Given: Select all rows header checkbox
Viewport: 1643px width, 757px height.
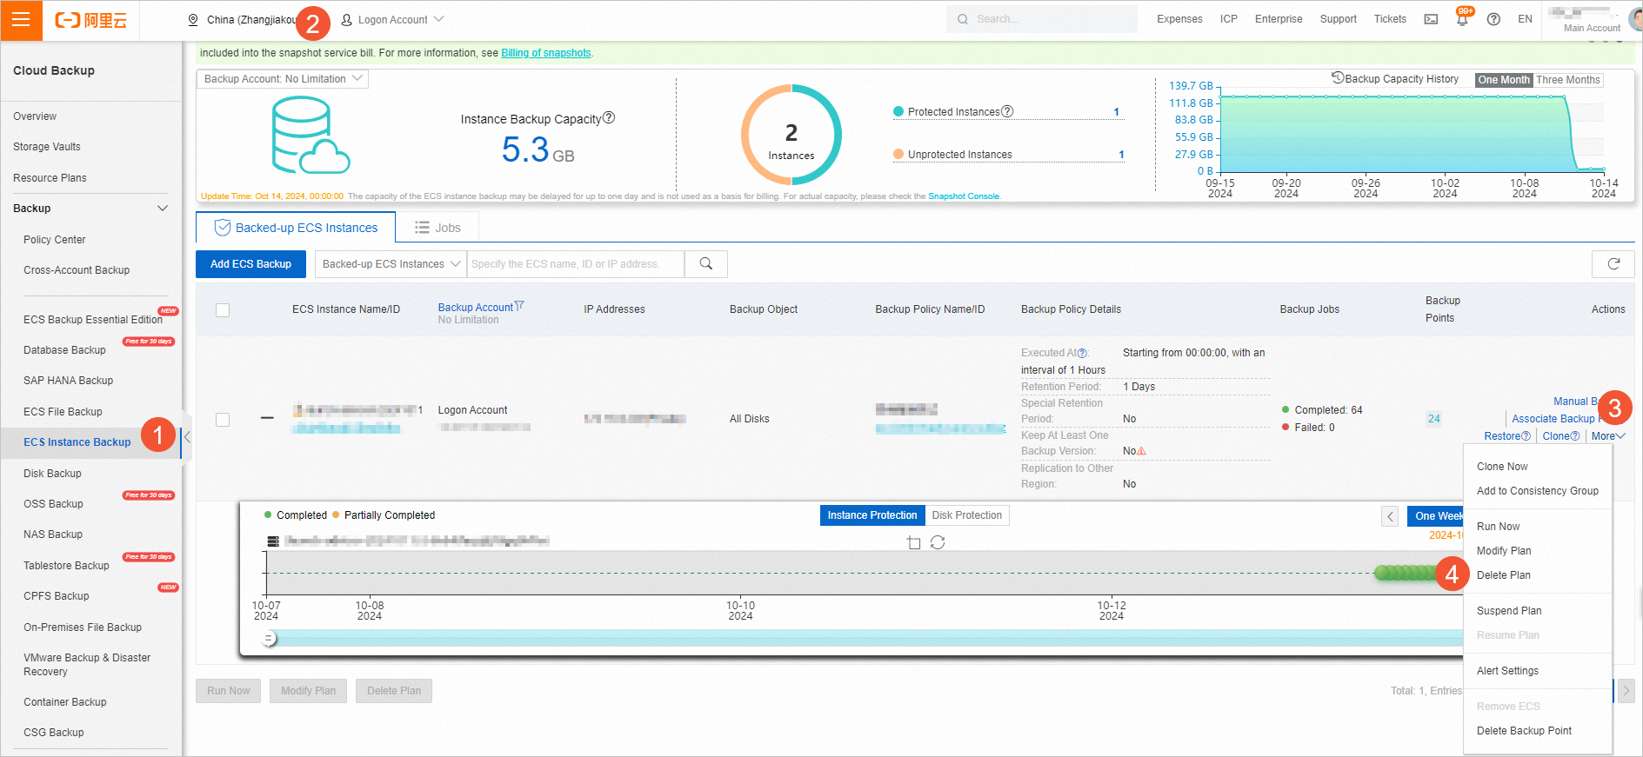Looking at the screenshot, I should coord(223,310).
